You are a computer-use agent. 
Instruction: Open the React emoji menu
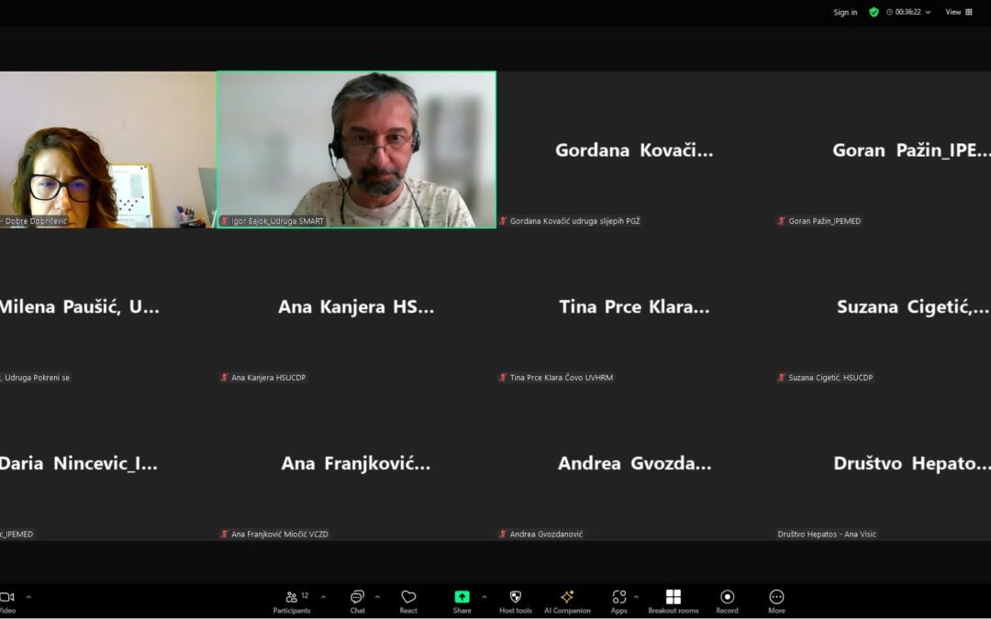click(408, 602)
